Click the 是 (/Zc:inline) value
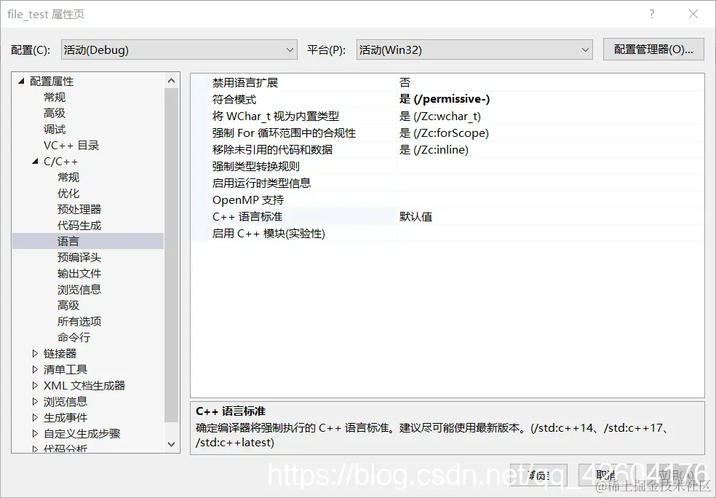The width and height of the screenshot is (716, 498). [434, 149]
